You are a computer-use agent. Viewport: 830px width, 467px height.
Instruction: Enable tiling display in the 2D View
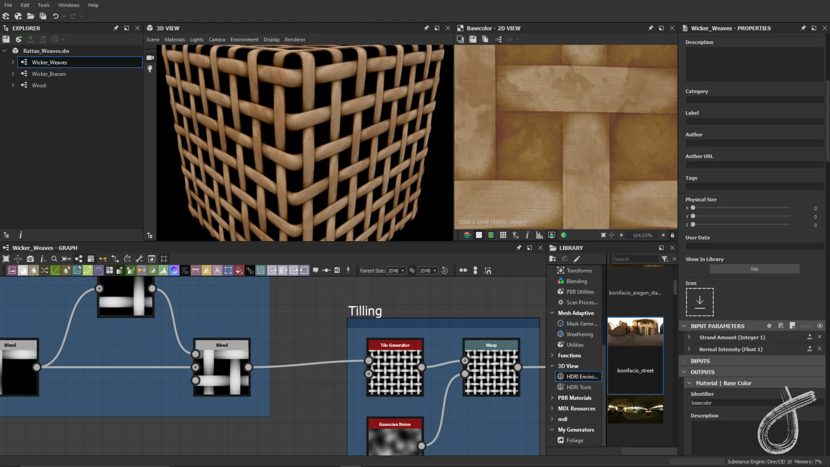pos(503,235)
